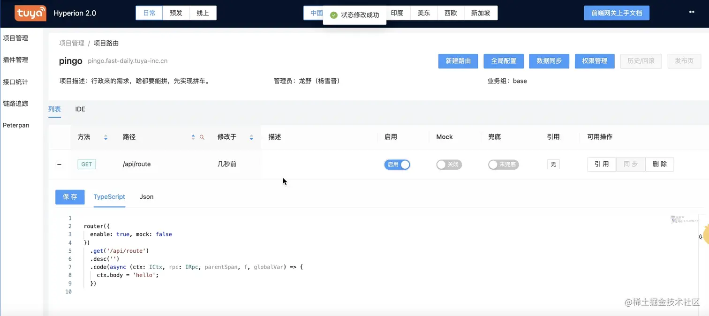
Task: Click code line ctx.body = 'hello'
Action: [128, 275]
